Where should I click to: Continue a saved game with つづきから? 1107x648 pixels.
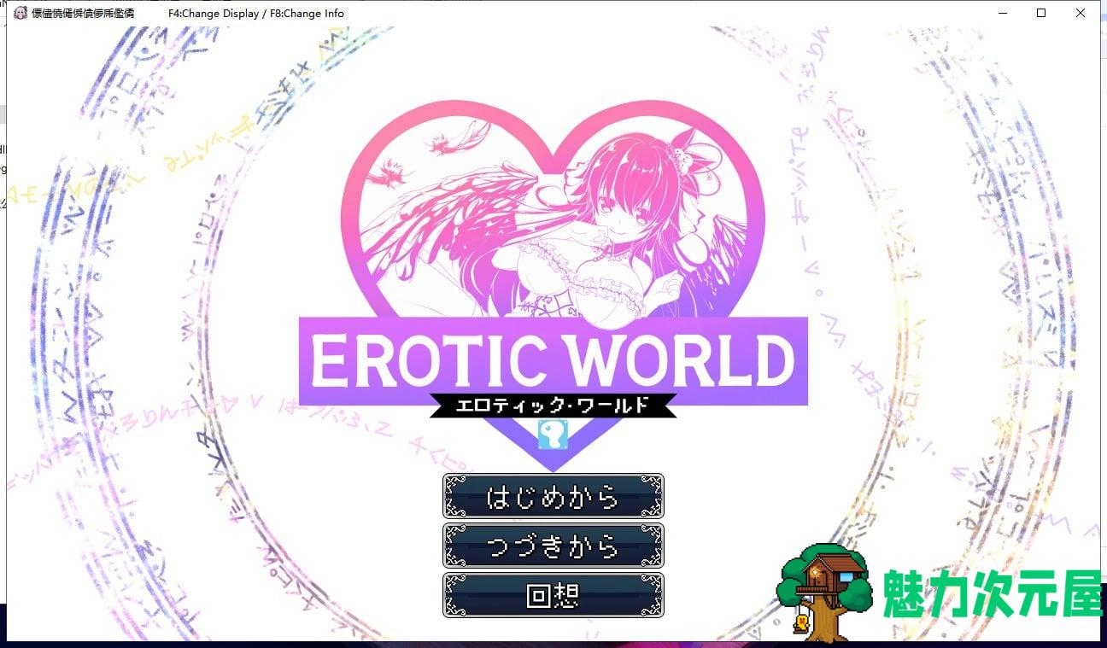pos(553,546)
